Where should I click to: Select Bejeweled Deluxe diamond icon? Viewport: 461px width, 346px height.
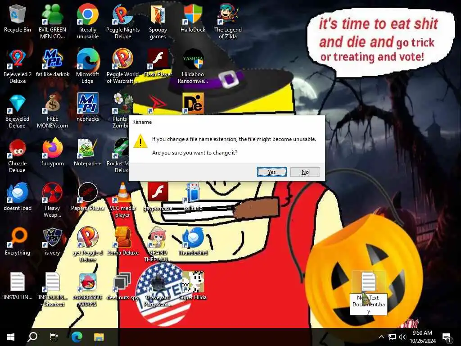(18, 112)
